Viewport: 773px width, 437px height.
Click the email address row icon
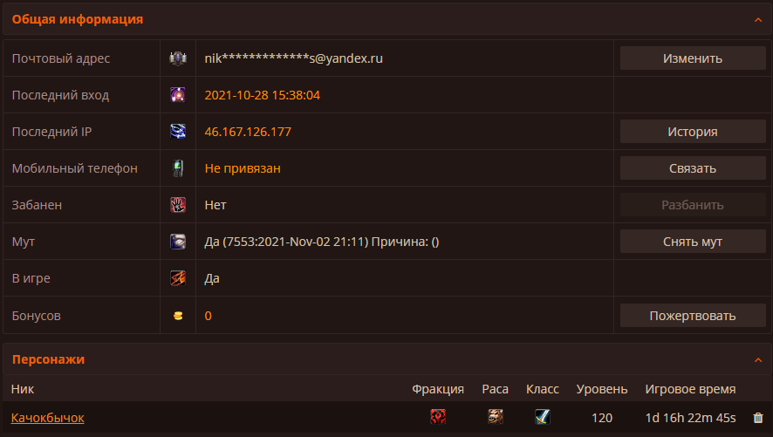coord(178,58)
